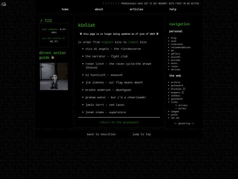Open the posts navigation link
238x179 pixels.
click(x=174, y=115)
